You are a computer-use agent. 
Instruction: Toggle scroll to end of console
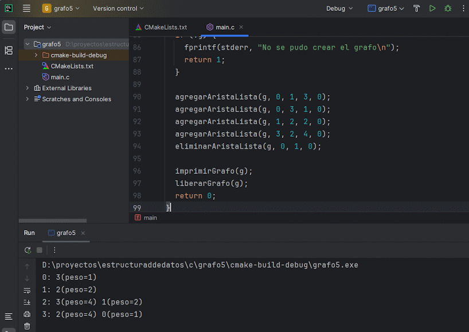pyautogui.click(x=27, y=302)
